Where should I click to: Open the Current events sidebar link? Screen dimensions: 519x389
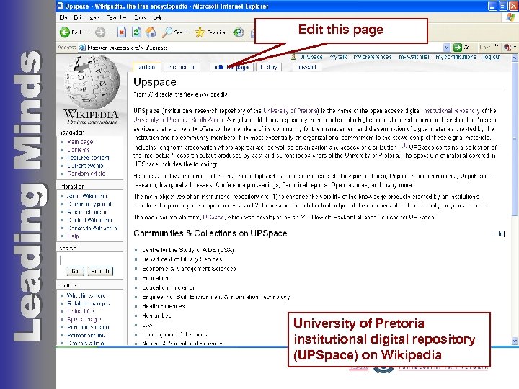coord(85,166)
